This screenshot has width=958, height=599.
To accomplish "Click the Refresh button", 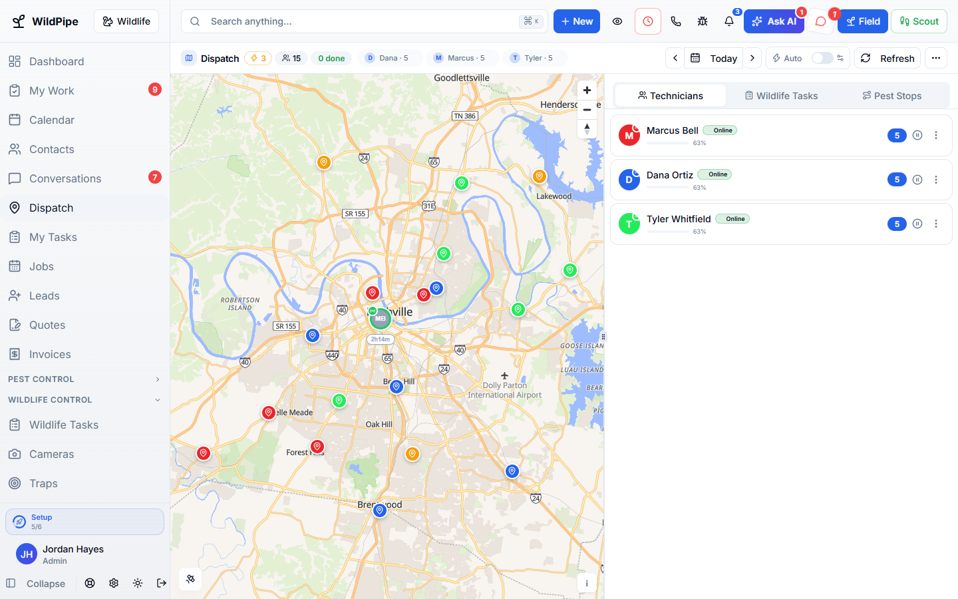I will (887, 58).
